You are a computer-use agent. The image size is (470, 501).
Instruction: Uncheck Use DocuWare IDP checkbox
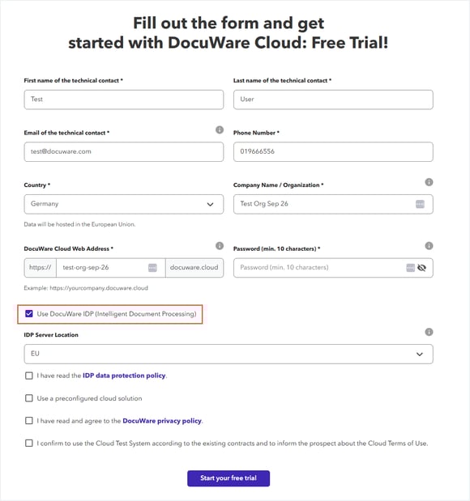(29, 314)
